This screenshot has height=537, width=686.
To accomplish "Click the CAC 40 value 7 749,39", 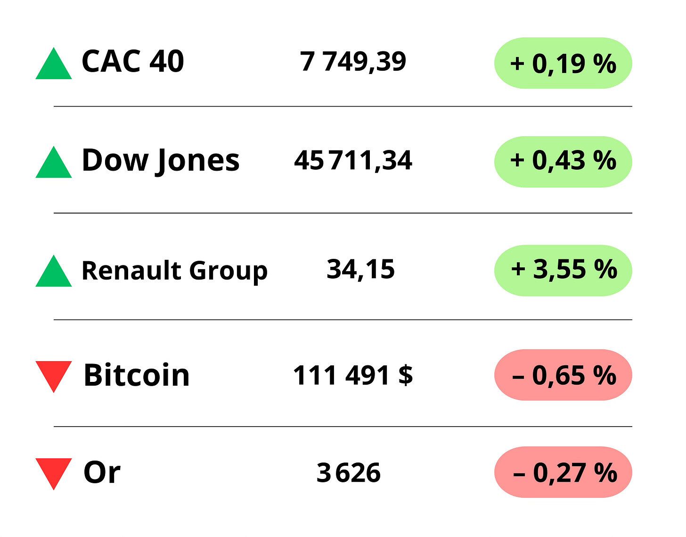I will point(353,62).
